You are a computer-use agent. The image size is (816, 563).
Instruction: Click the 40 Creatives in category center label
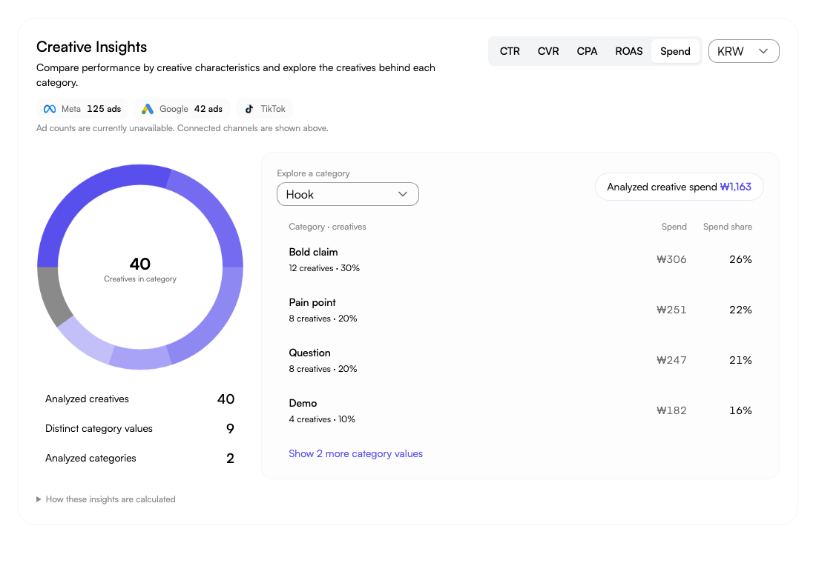(140, 270)
